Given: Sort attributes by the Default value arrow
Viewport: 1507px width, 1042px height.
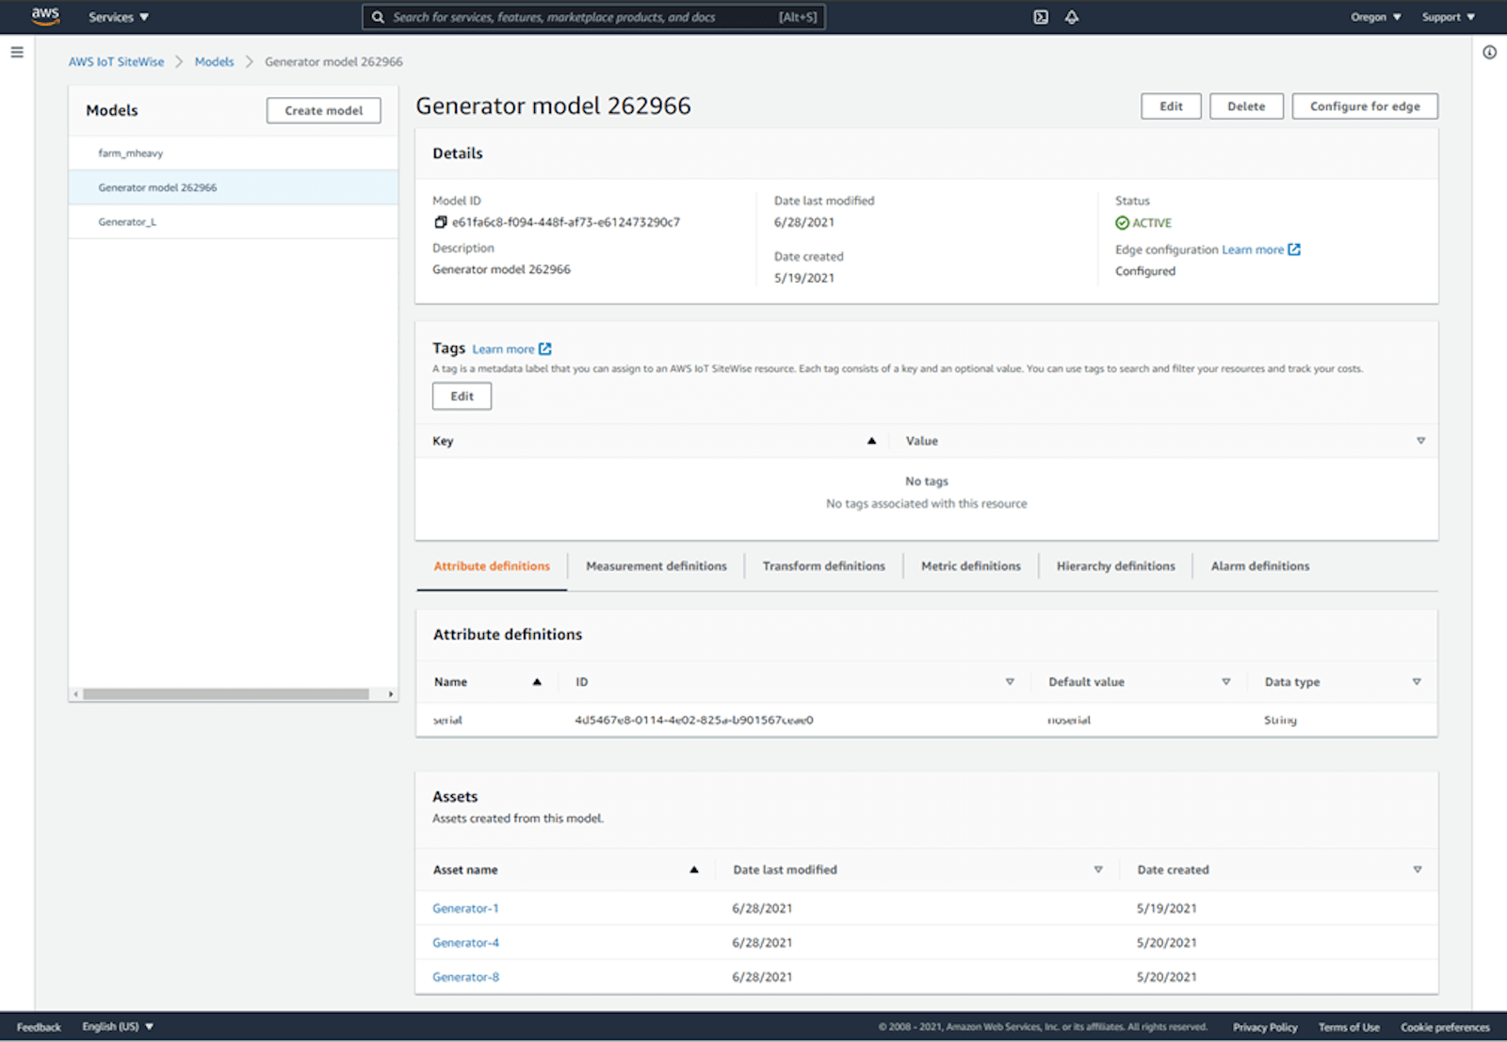Looking at the screenshot, I should click(x=1226, y=682).
